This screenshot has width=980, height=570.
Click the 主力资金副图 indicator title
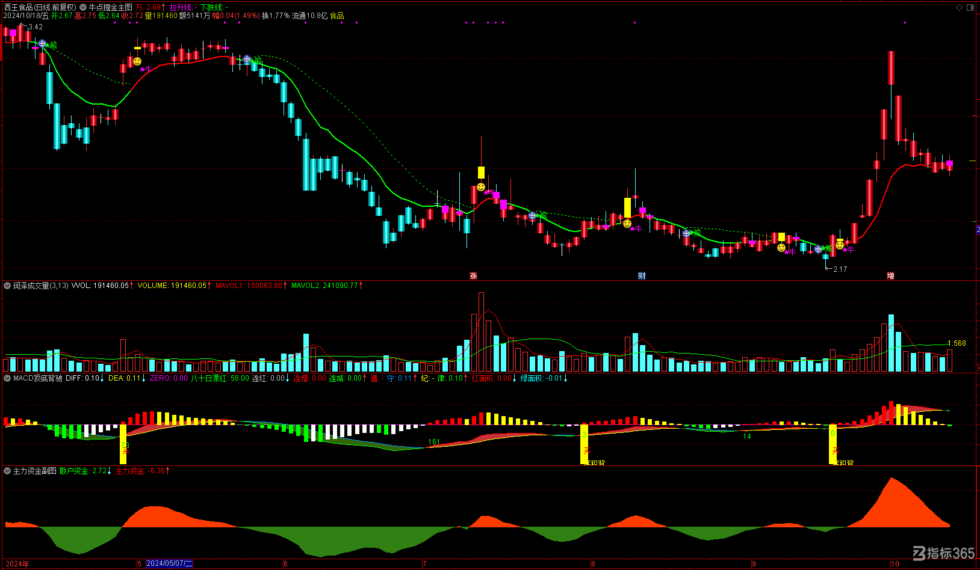[x=34, y=471]
